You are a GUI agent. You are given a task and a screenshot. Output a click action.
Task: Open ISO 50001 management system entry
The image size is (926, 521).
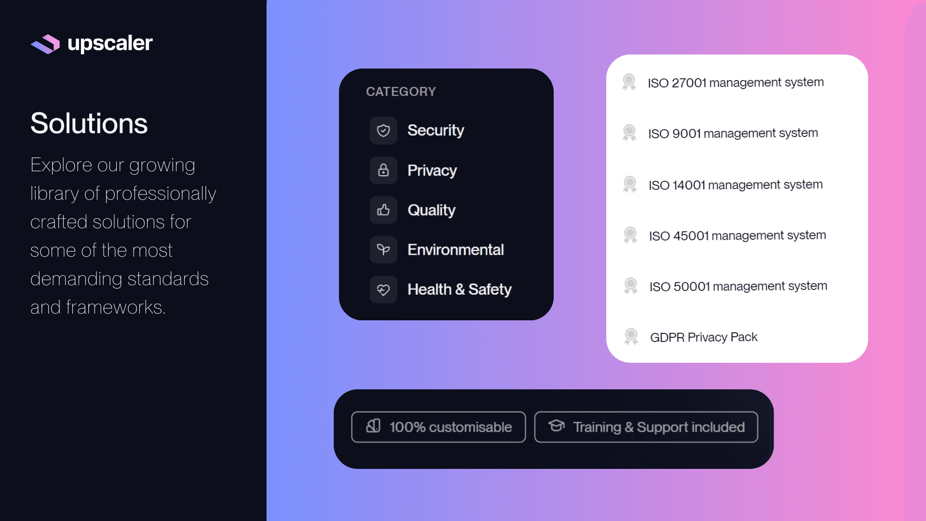738,286
